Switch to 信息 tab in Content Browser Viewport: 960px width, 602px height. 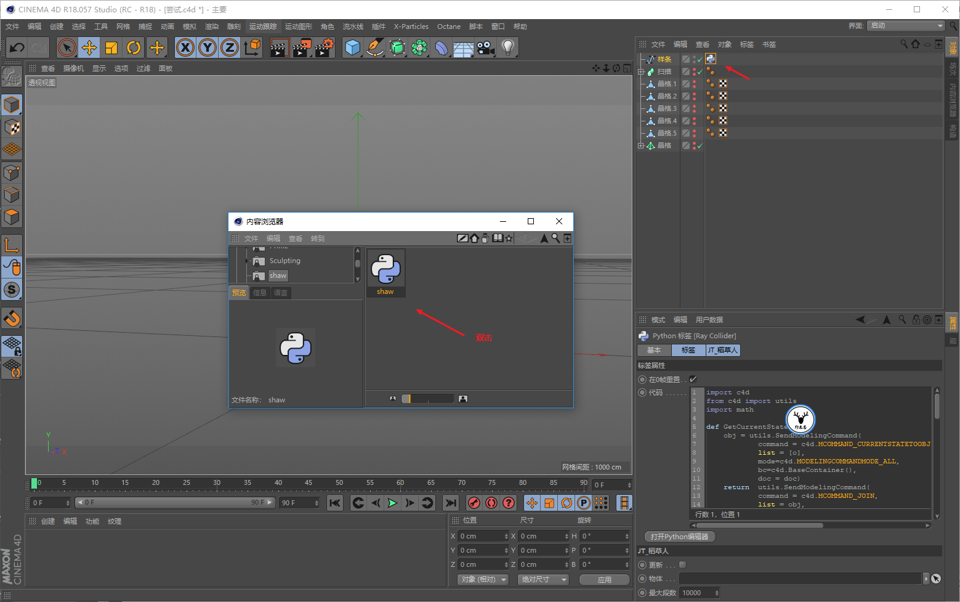point(260,293)
